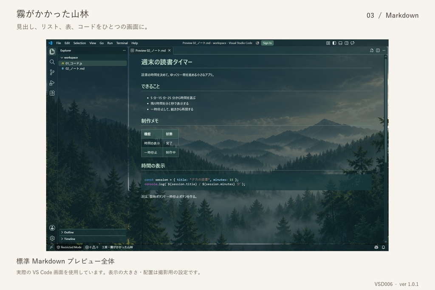Click the Markdown file icon of 02_ノート.md
The height and width of the screenshot is (290, 435).
pyautogui.click(x=63, y=68)
